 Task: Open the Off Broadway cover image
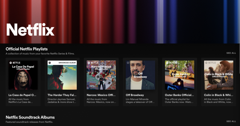click(x=140, y=75)
